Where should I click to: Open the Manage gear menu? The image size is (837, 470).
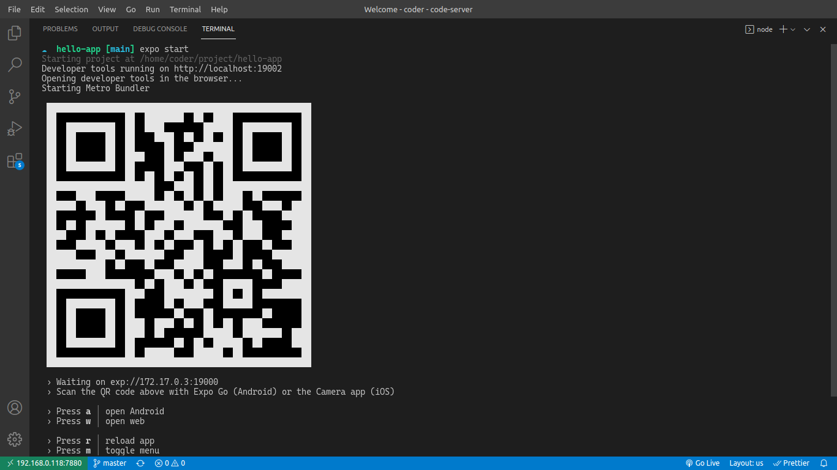point(15,439)
